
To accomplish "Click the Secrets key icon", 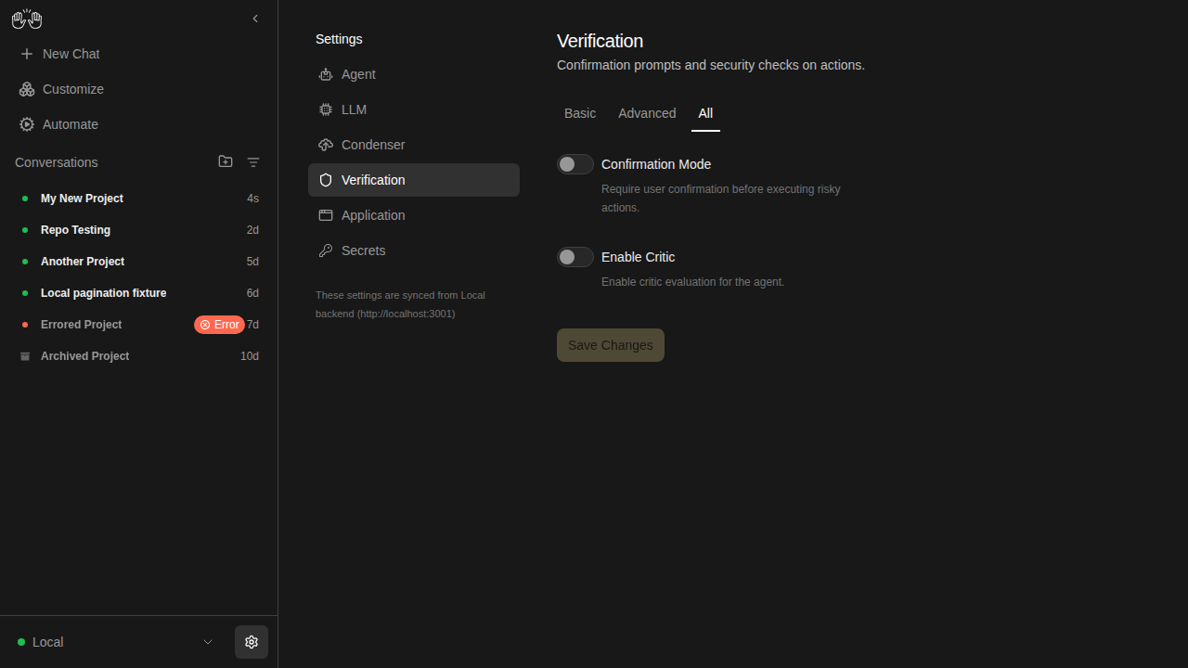I will click(326, 250).
